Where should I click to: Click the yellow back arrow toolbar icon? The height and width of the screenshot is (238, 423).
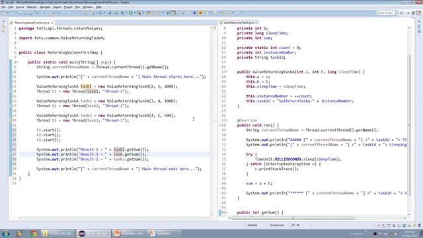point(223,13)
